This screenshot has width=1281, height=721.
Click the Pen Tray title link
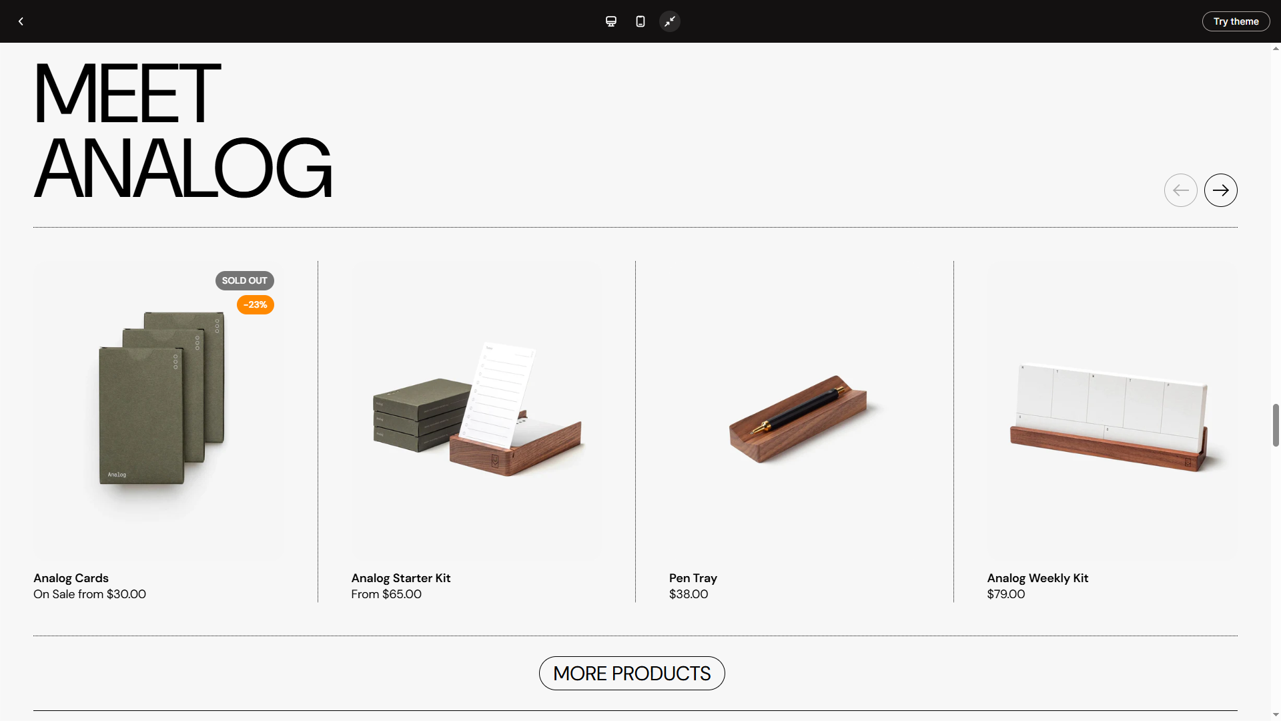pos(693,578)
